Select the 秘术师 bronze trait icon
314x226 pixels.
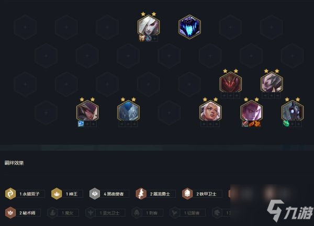10,212
